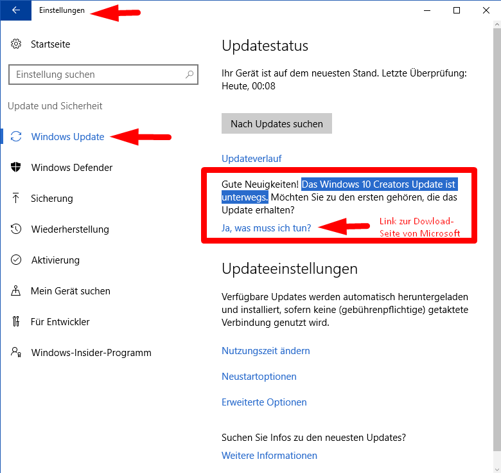Click the Wiederherstellung history clock icon

pos(16,229)
